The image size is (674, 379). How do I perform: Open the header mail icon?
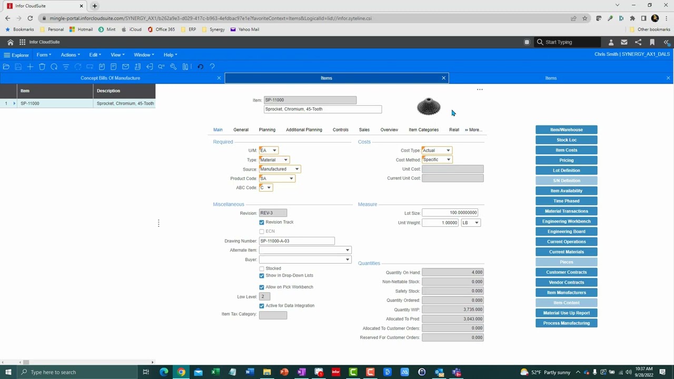tap(624, 42)
